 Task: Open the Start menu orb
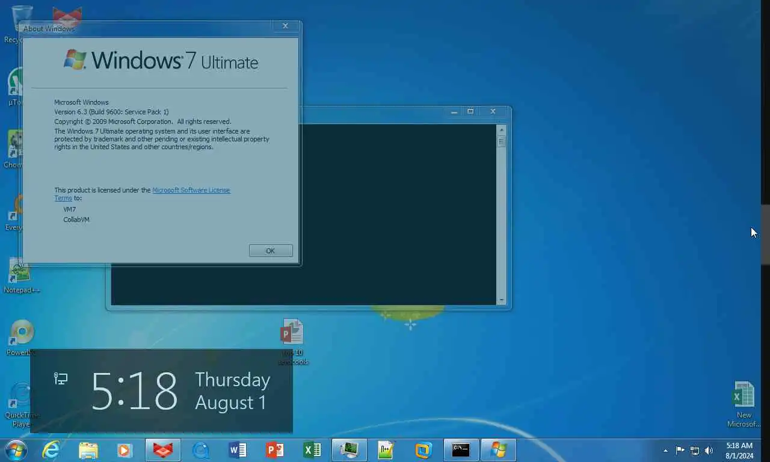tap(15, 450)
